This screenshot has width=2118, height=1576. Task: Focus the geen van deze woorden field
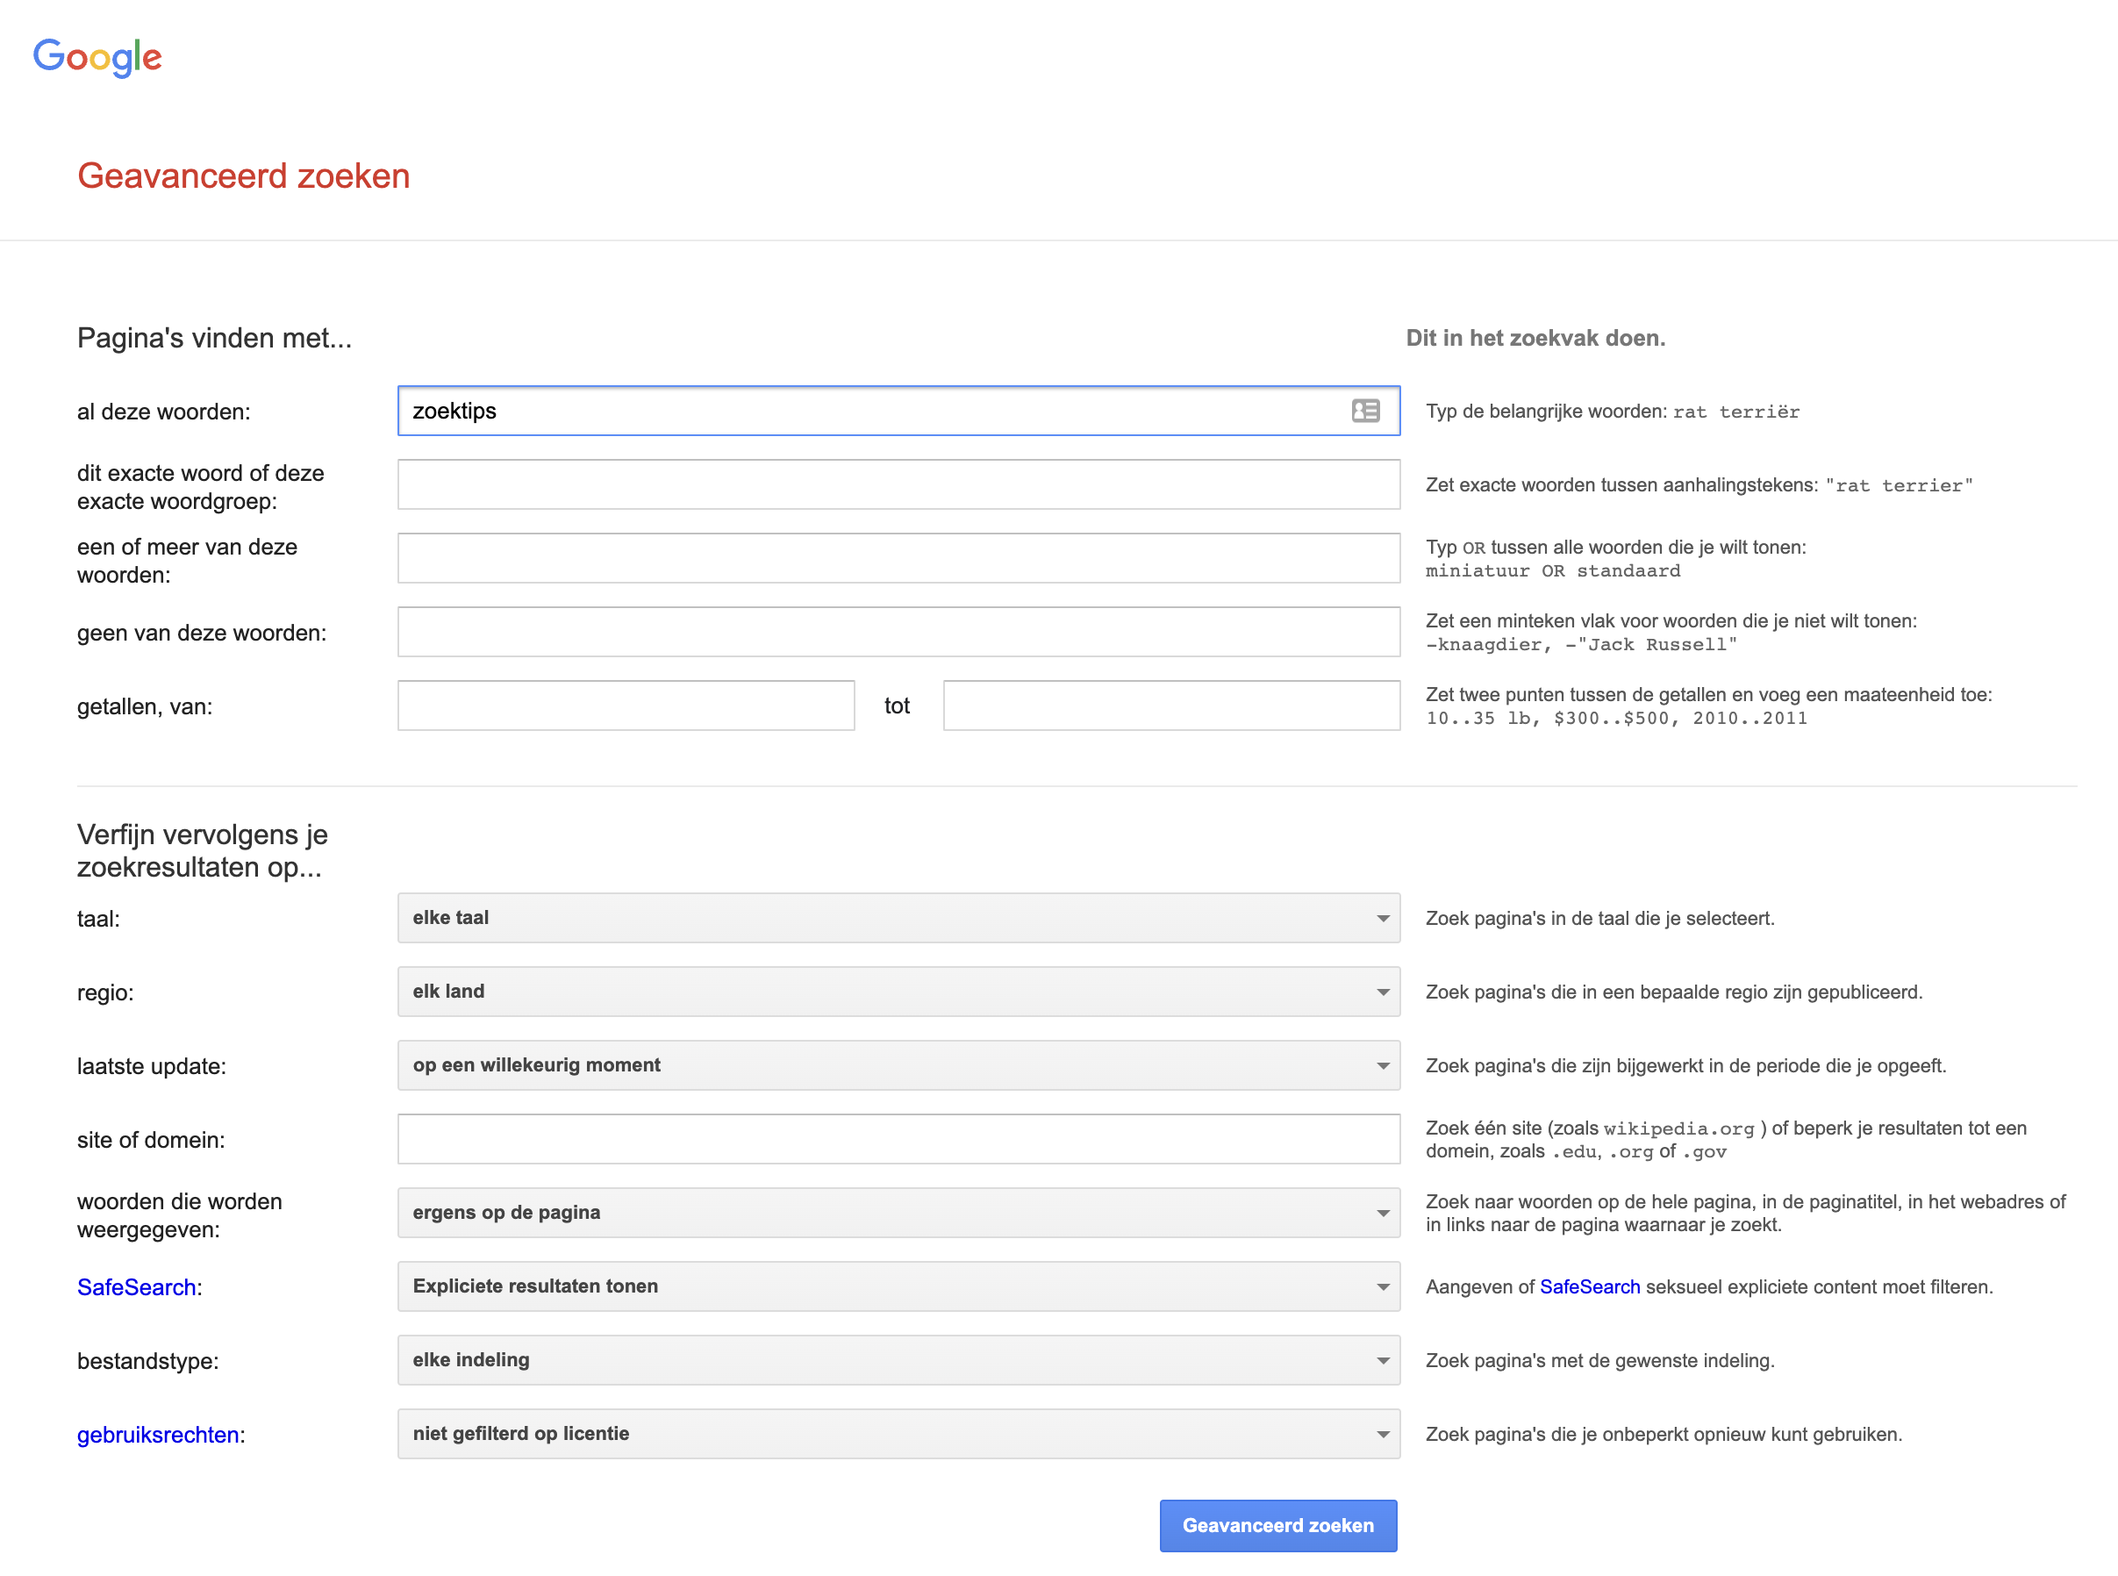pos(898,632)
